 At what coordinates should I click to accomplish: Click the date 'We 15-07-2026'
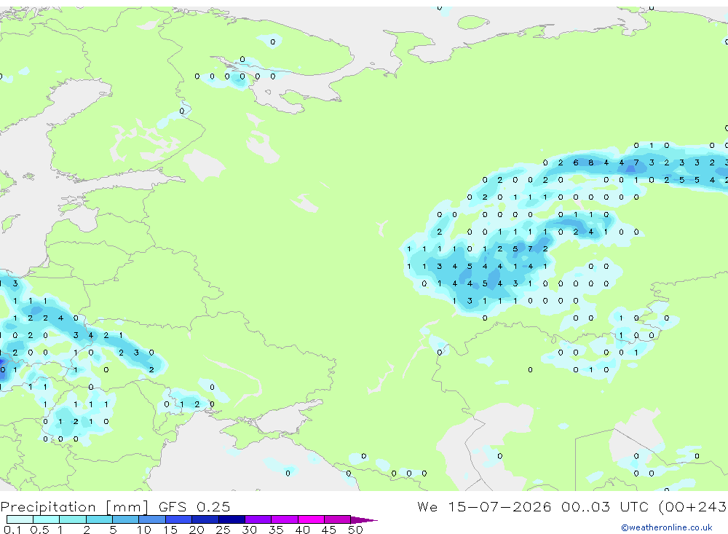[484, 506]
